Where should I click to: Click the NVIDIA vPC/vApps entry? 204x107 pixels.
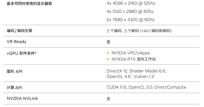click(x=130, y=53)
